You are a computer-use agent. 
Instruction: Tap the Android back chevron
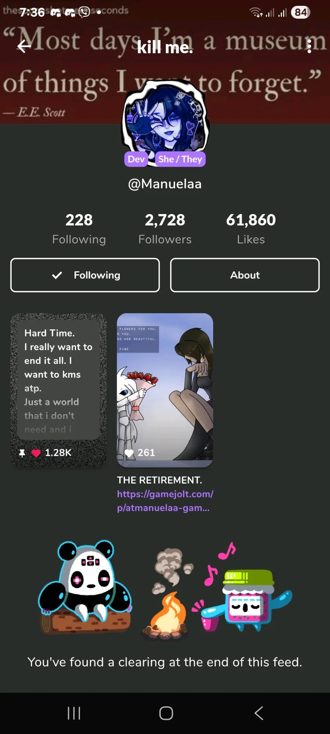click(259, 713)
